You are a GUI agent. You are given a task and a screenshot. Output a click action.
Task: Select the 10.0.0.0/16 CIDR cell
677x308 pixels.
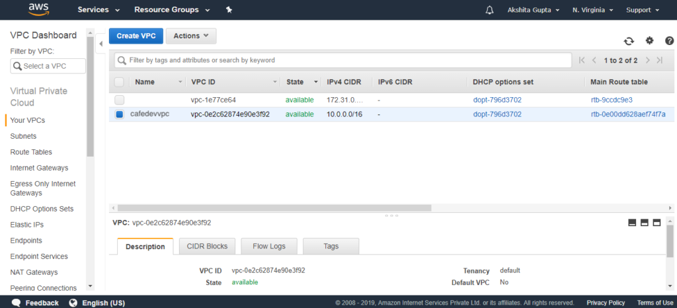coord(343,114)
